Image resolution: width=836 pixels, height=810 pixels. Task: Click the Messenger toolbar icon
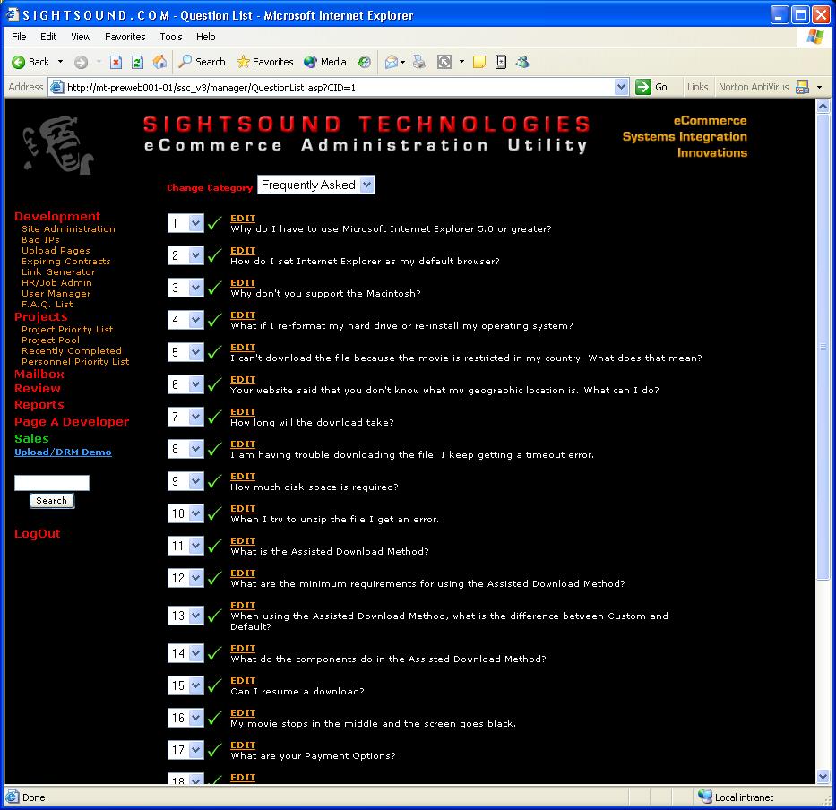point(522,63)
